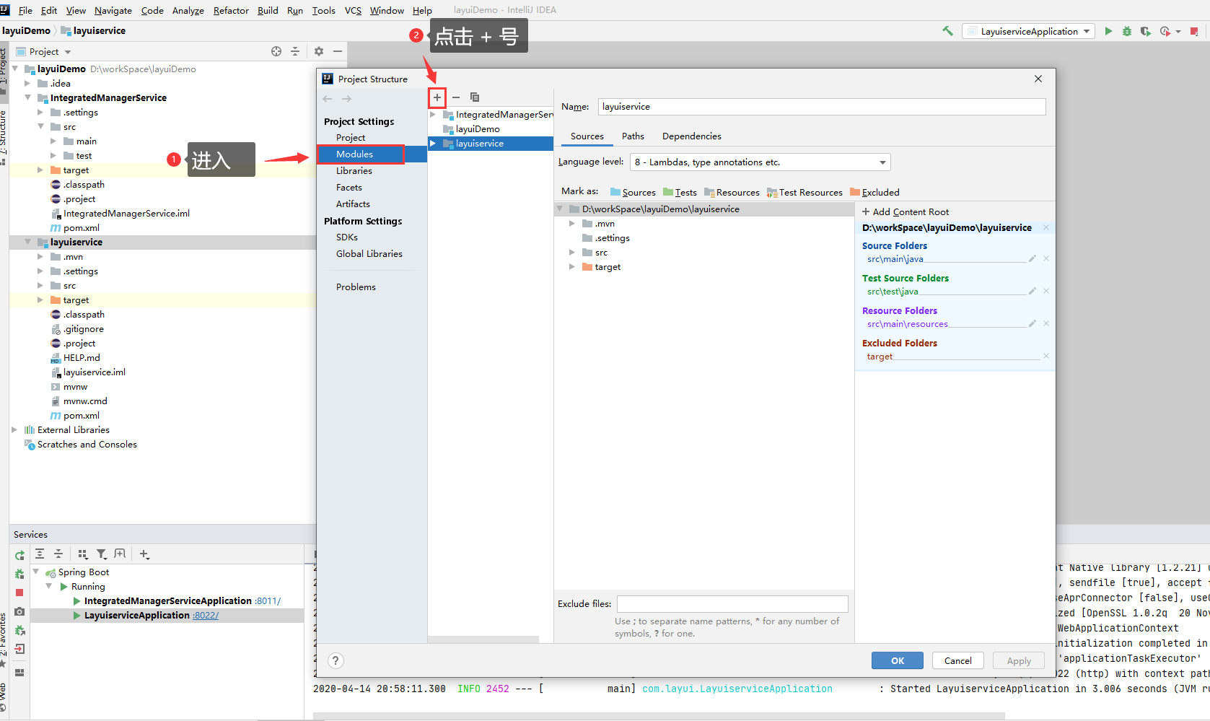Select SDKs under Platform Settings

coord(347,237)
